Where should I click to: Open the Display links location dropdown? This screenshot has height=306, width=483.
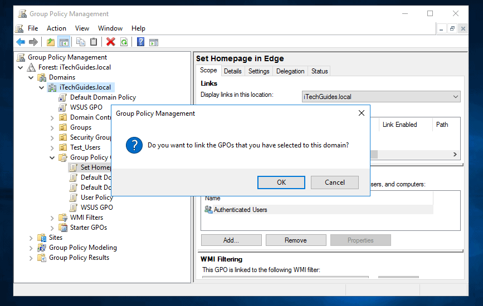380,97
